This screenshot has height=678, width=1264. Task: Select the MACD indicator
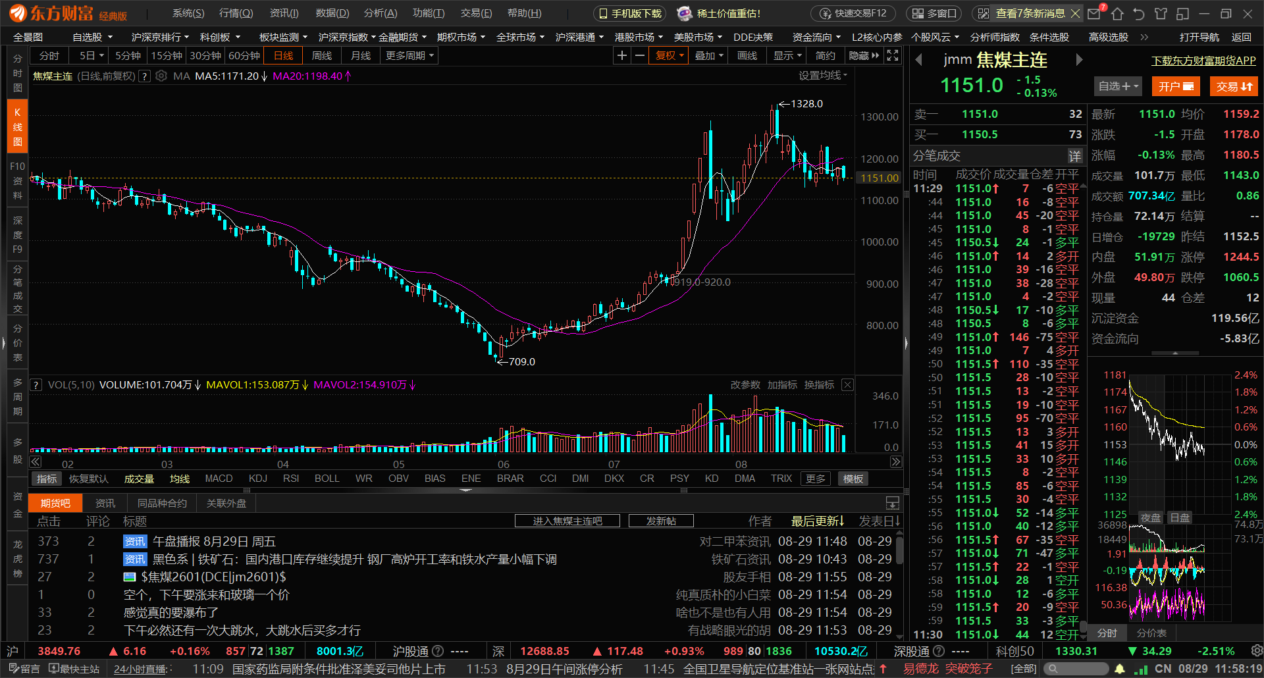[x=219, y=479]
